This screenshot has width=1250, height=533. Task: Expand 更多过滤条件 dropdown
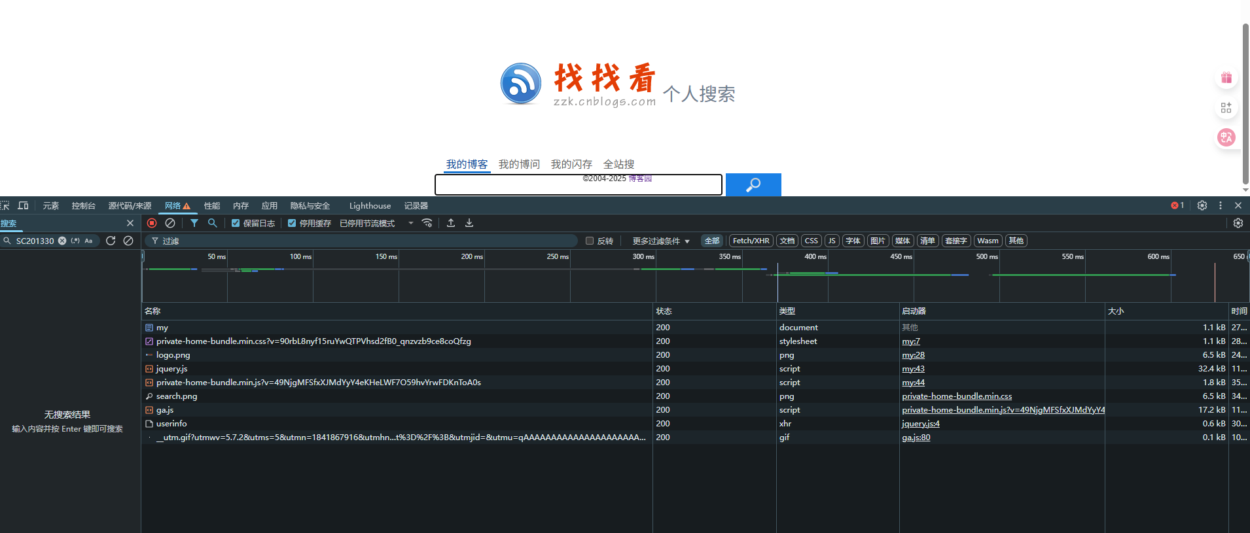(661, 241)
